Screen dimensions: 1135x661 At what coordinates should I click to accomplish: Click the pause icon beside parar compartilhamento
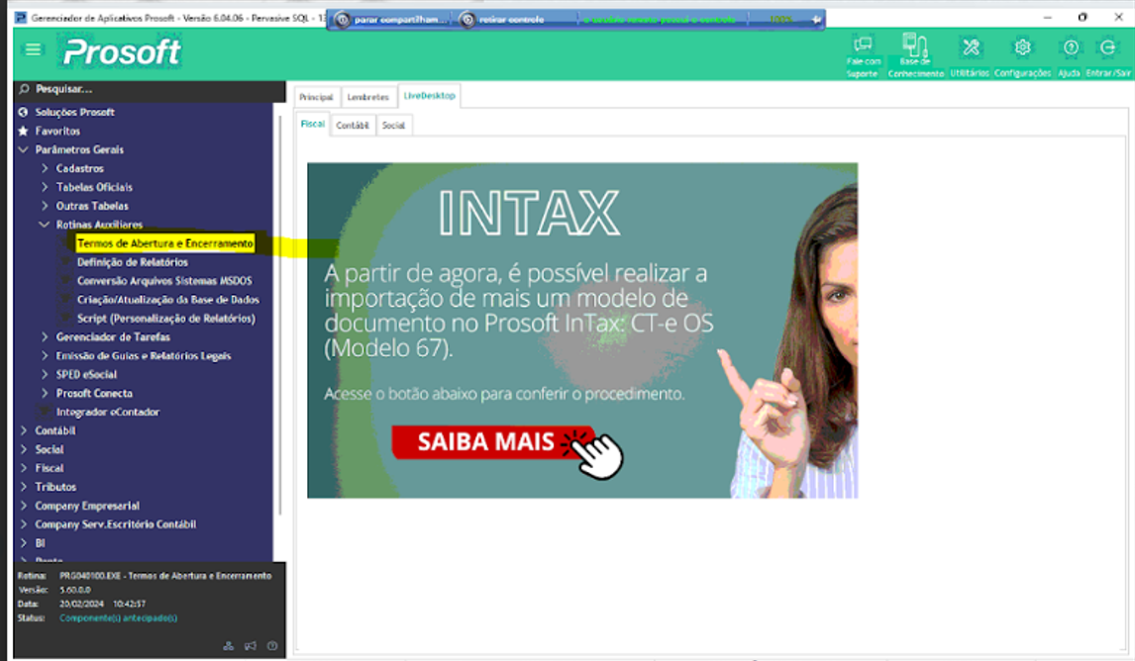(343, 20)
